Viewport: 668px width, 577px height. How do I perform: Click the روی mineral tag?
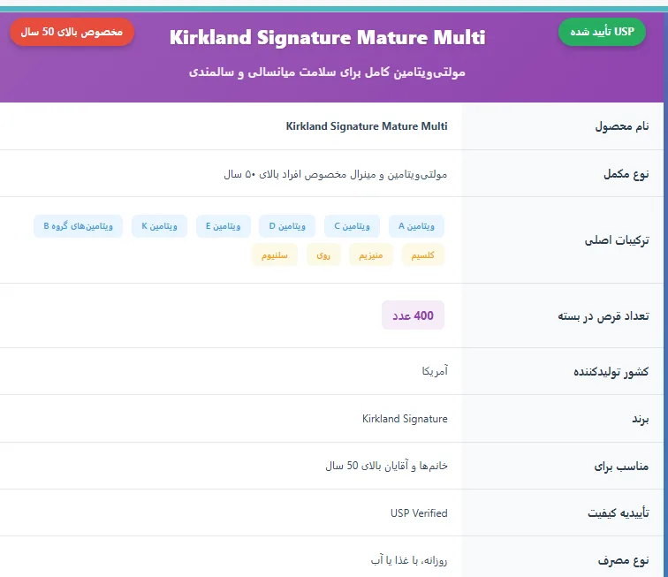[323, 254]
